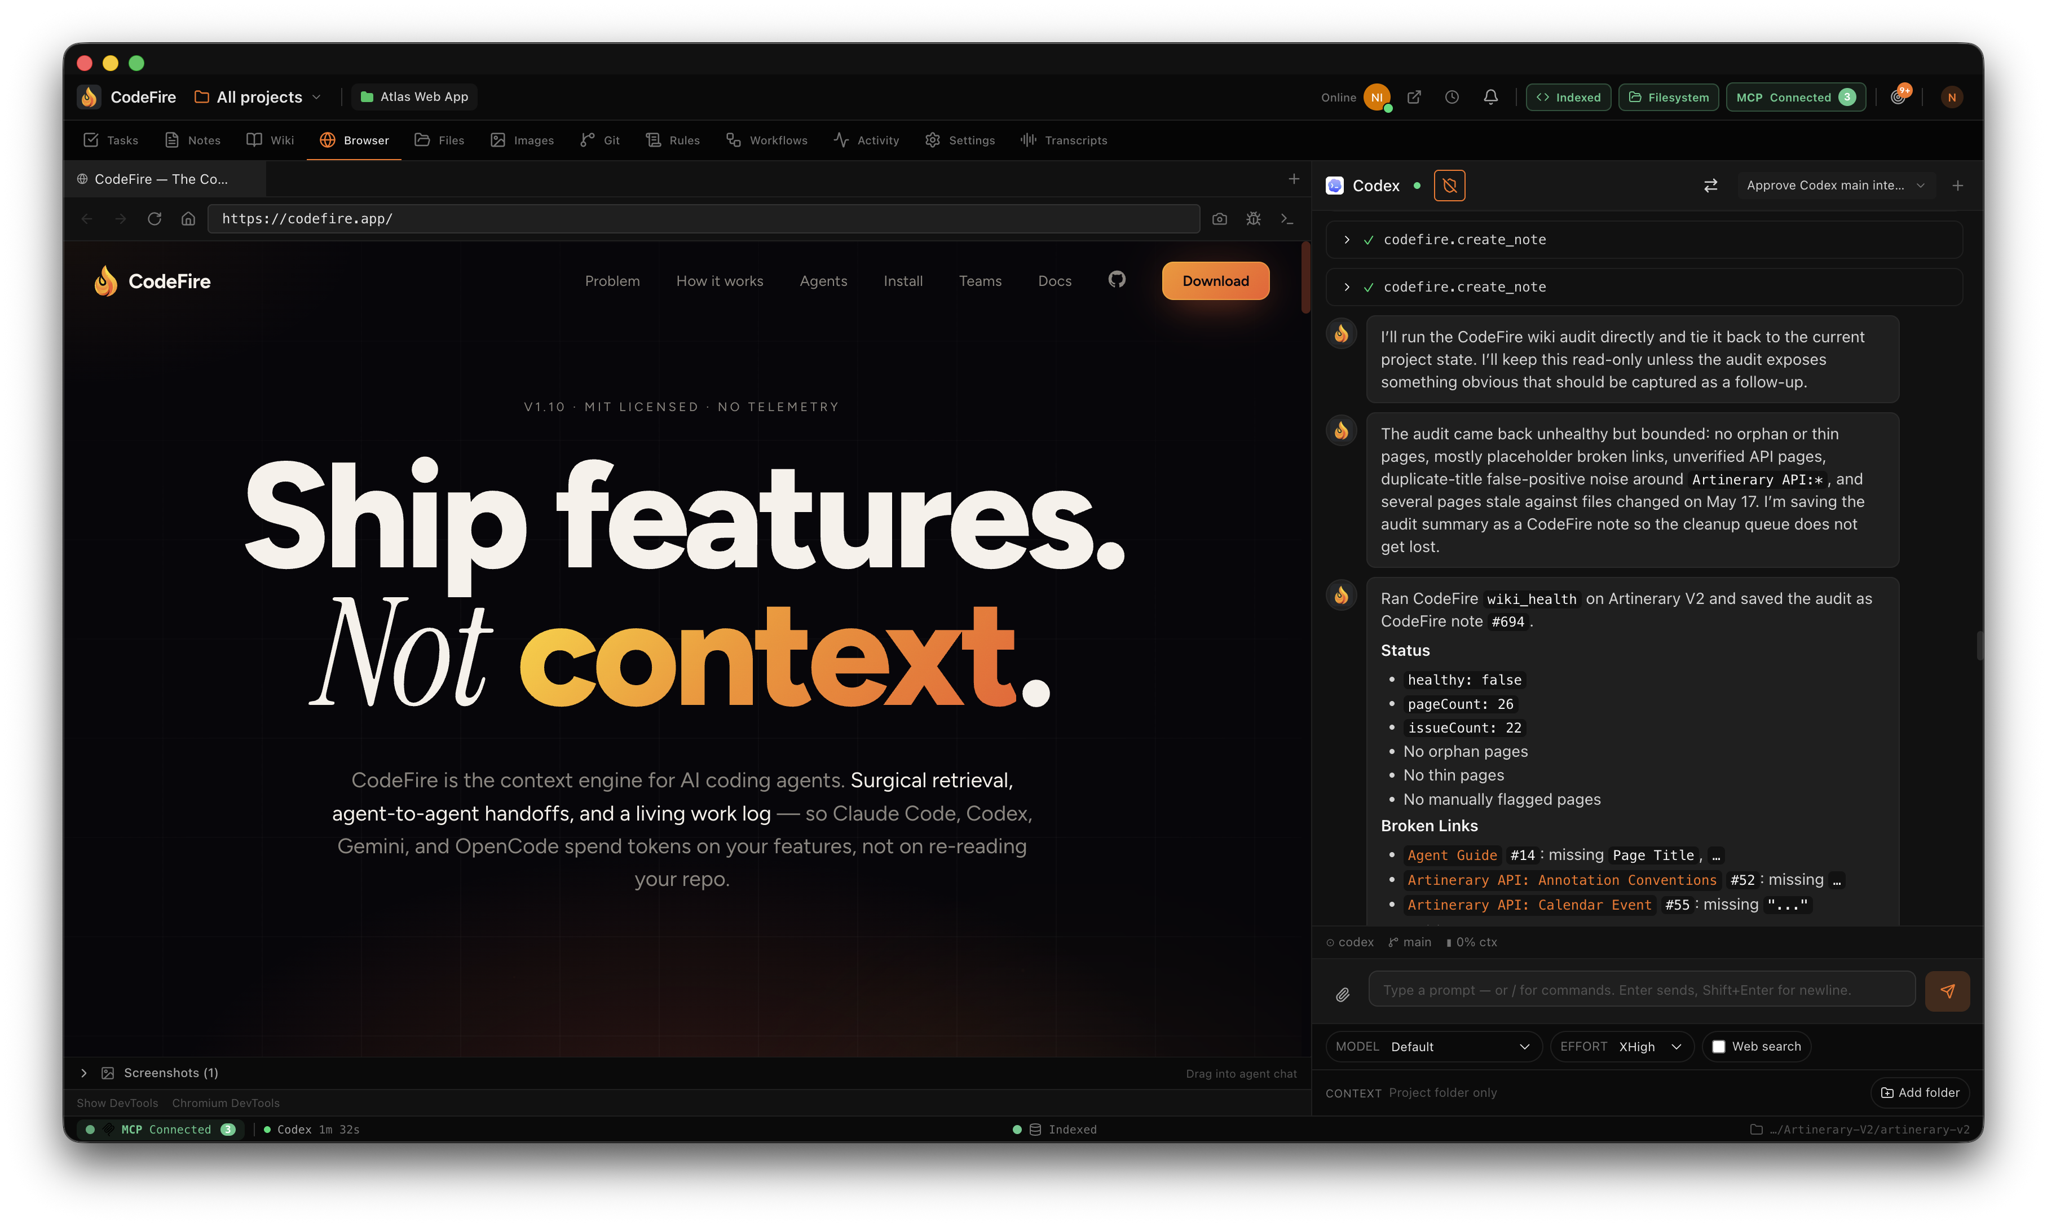The width and height of the screenshot is (2047, 1226).
Task: Open the Approve Codex main session dropdown
Action: coord(1835,185)
